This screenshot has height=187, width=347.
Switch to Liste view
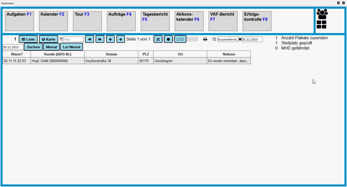click(x=28, y=39)
